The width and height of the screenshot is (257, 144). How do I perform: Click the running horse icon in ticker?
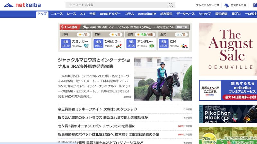coord(86,27)
